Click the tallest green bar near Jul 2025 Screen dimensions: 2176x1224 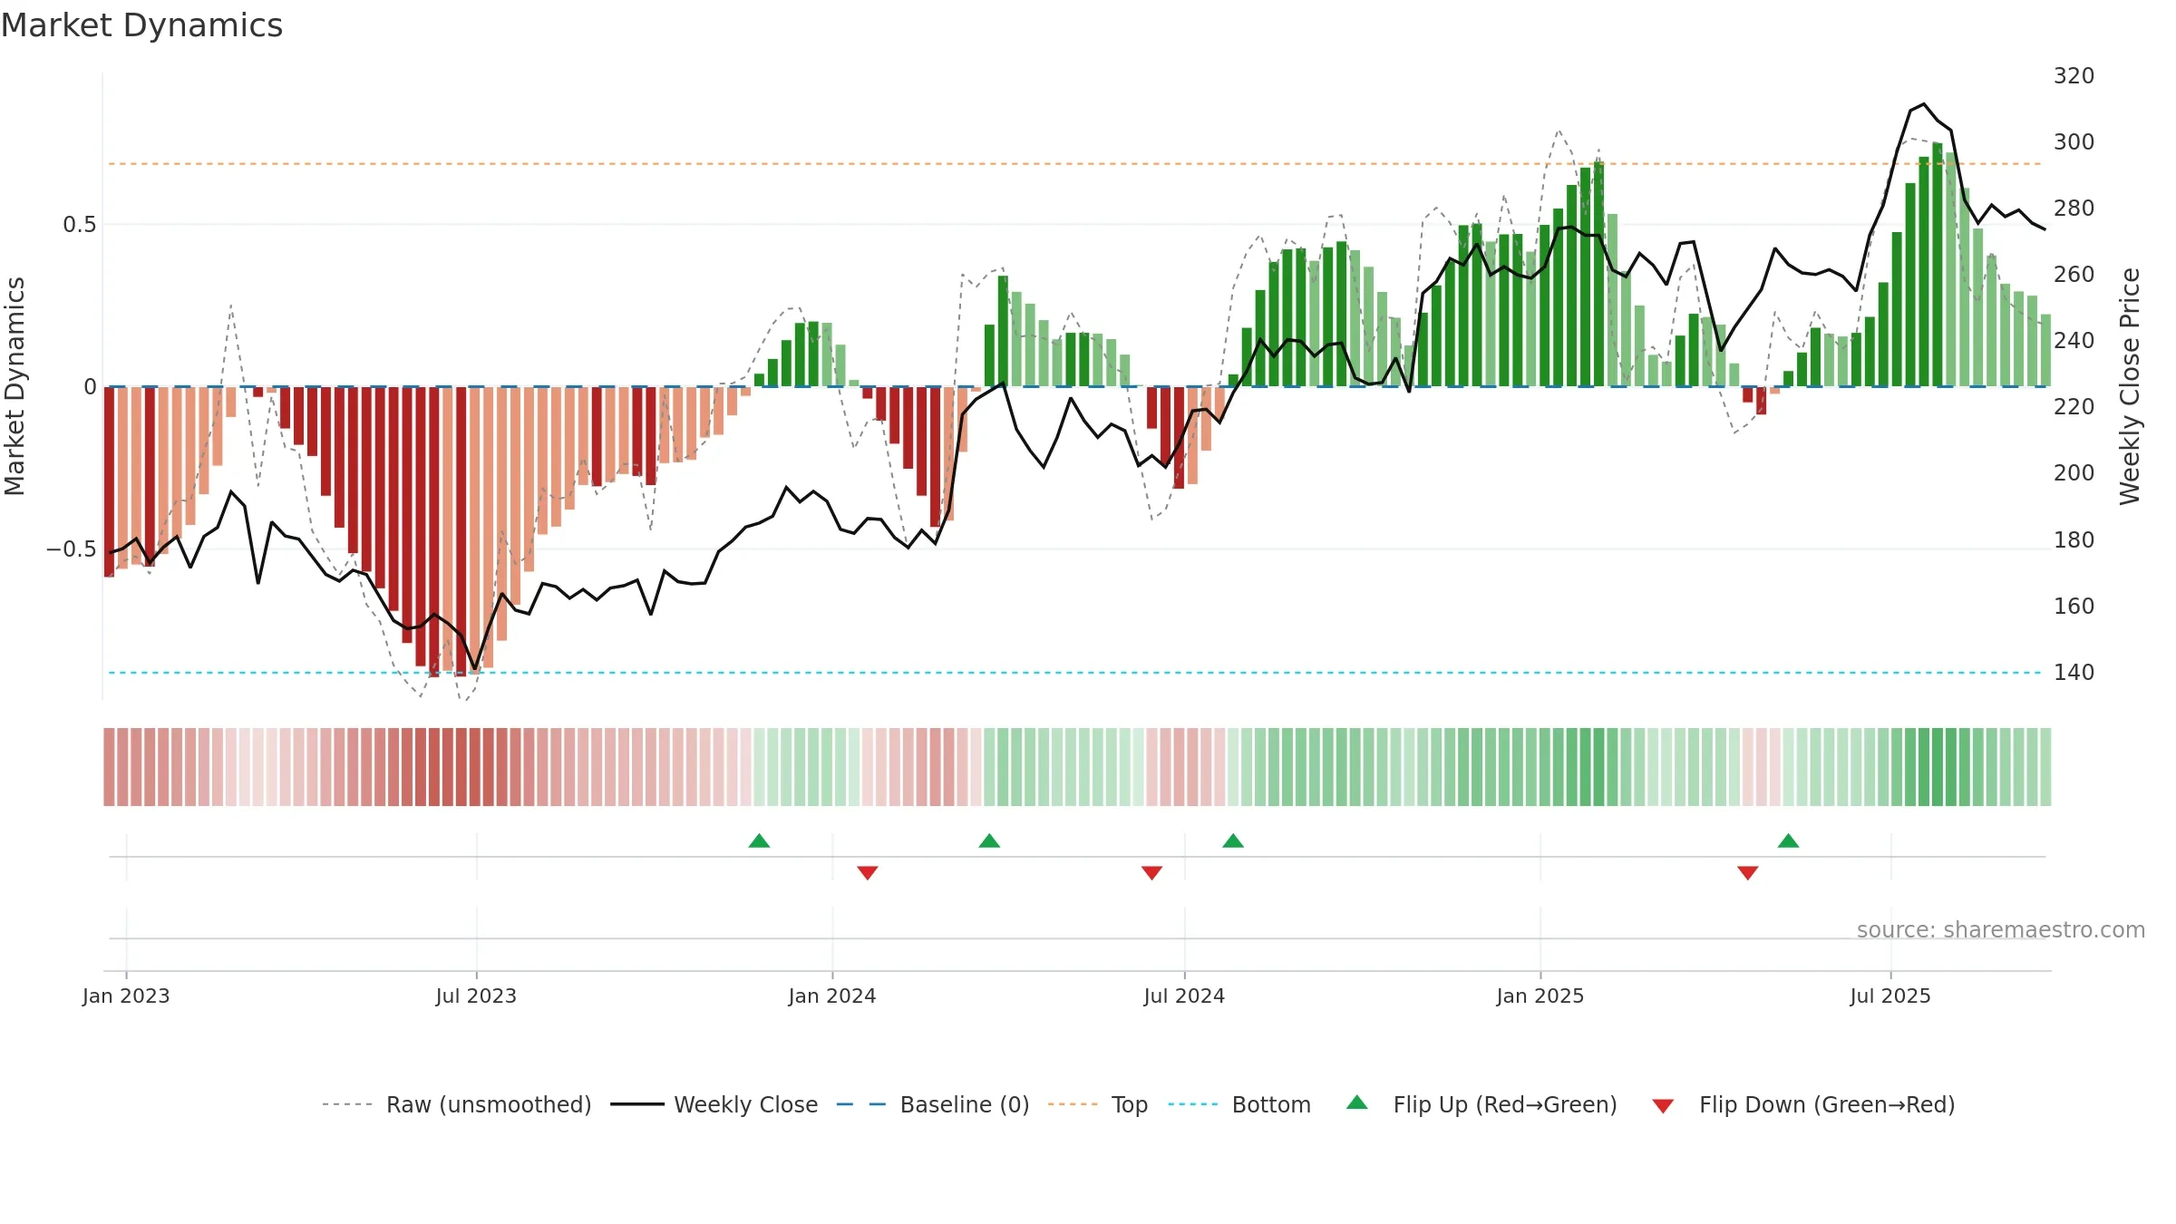tap(1938, 264)
